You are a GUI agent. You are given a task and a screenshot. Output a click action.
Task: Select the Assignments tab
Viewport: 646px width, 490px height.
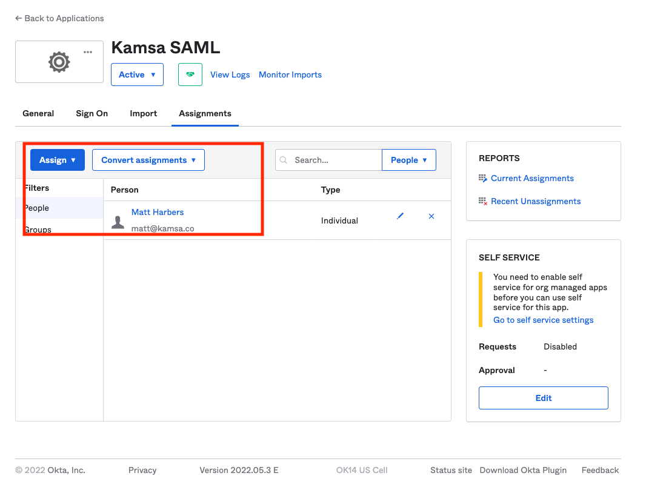pyautogui.click(x=205, y=113)
